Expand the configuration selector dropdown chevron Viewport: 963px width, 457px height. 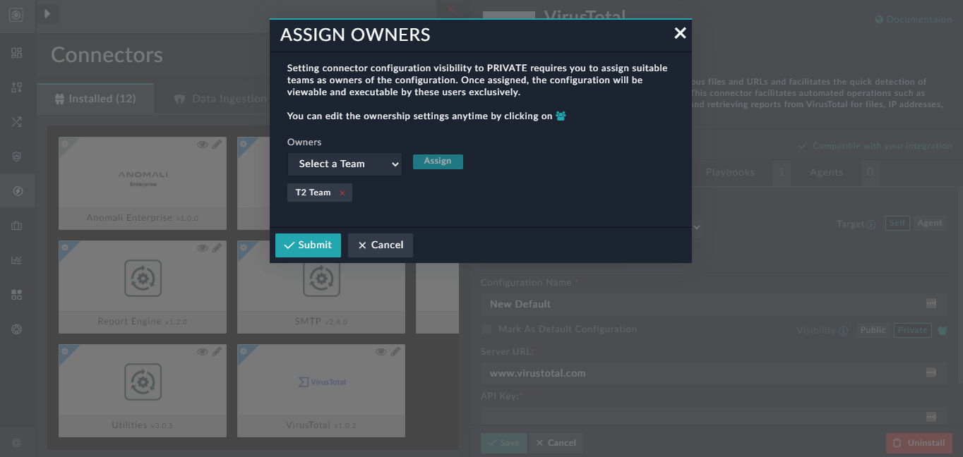point(696,226)
